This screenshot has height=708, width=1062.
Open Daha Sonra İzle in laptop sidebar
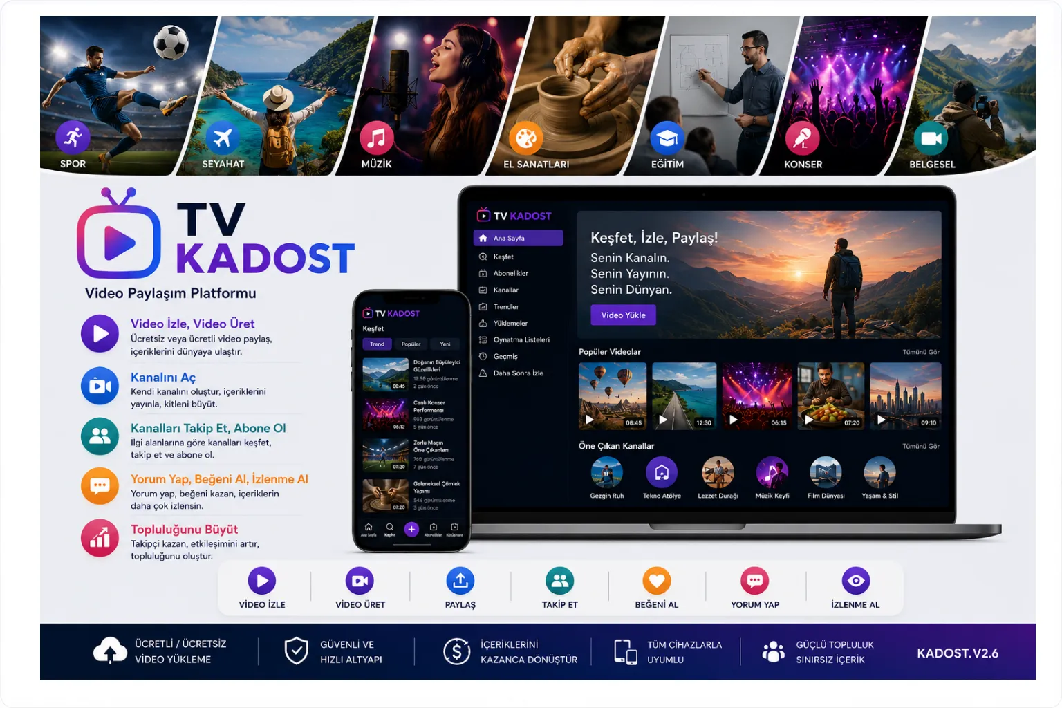(519, 373)
